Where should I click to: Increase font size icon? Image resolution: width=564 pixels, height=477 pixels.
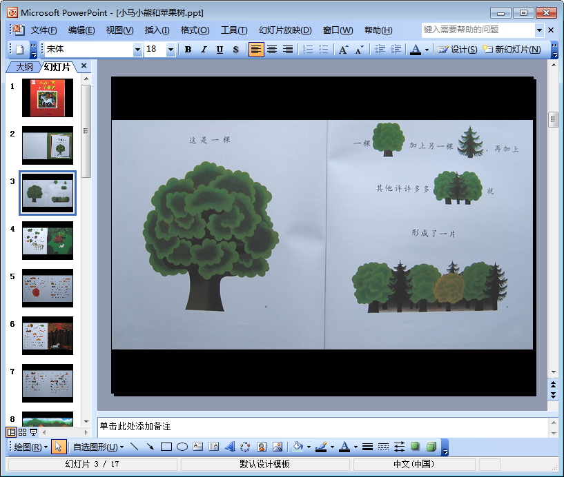pos(343,50)
